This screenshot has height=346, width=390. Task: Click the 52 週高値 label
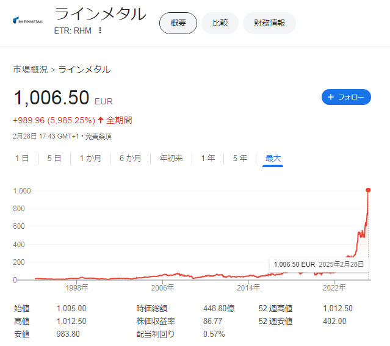tap(275, 308)
